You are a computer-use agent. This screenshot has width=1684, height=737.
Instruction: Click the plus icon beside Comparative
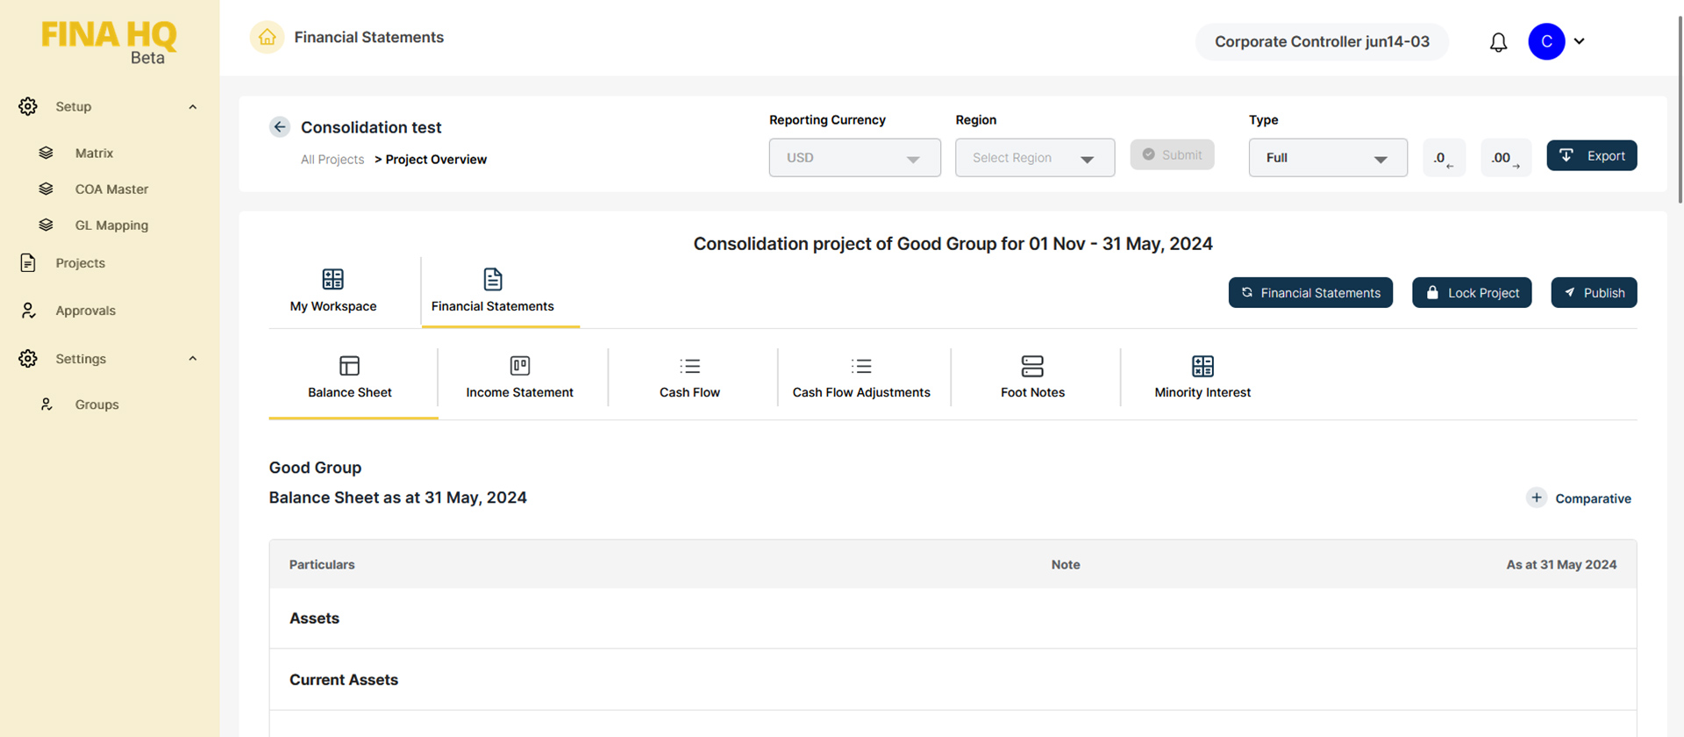tap(1536, 497)
